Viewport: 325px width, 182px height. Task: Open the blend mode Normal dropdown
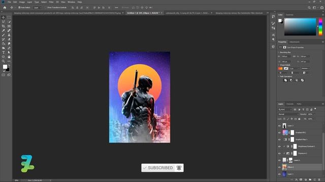[288, 114]
